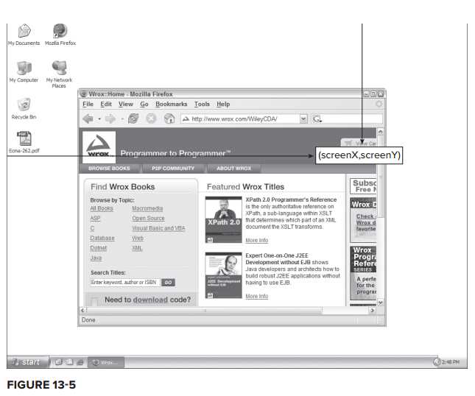Screen dimensions: 475x396
Task: Click the Google search engine icon
Action: pos(317,119)
